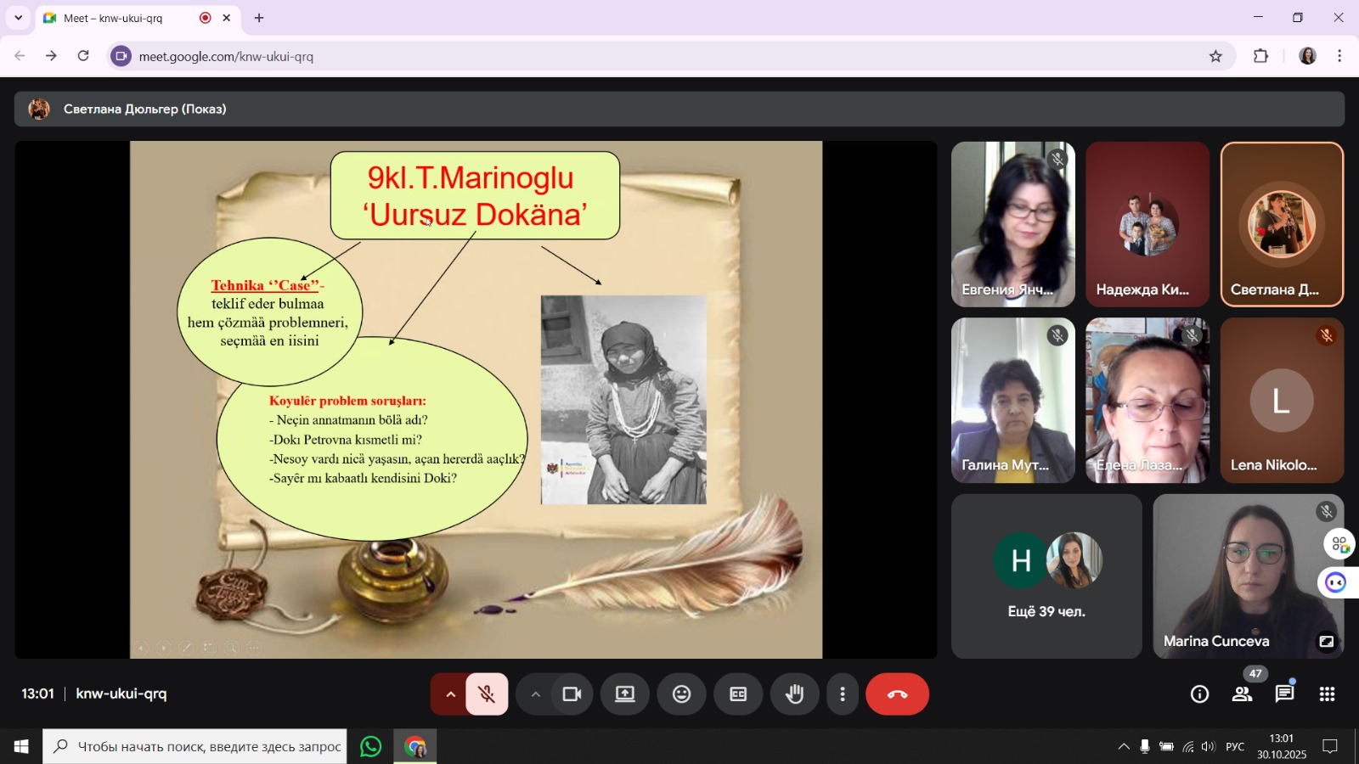The image size is (1359, 764).
Task: Open WhatsApp from the Windows taskbar
Action: [371, 747]
